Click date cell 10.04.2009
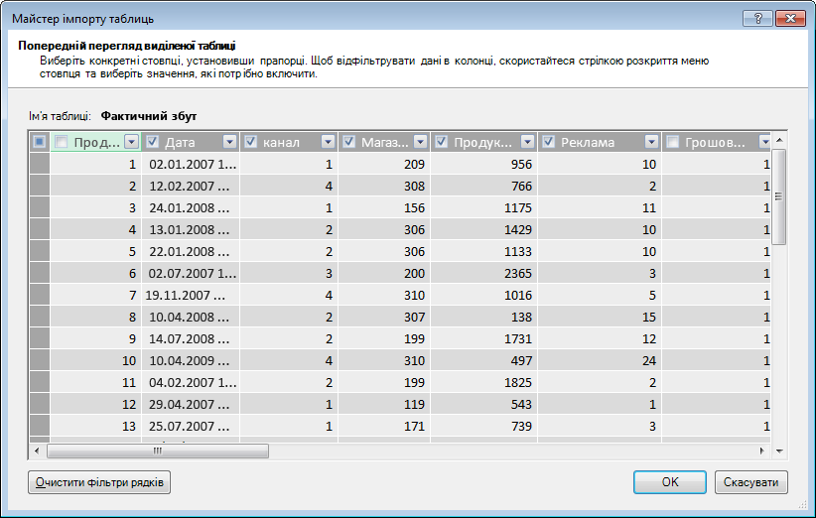 pos(191,360)
